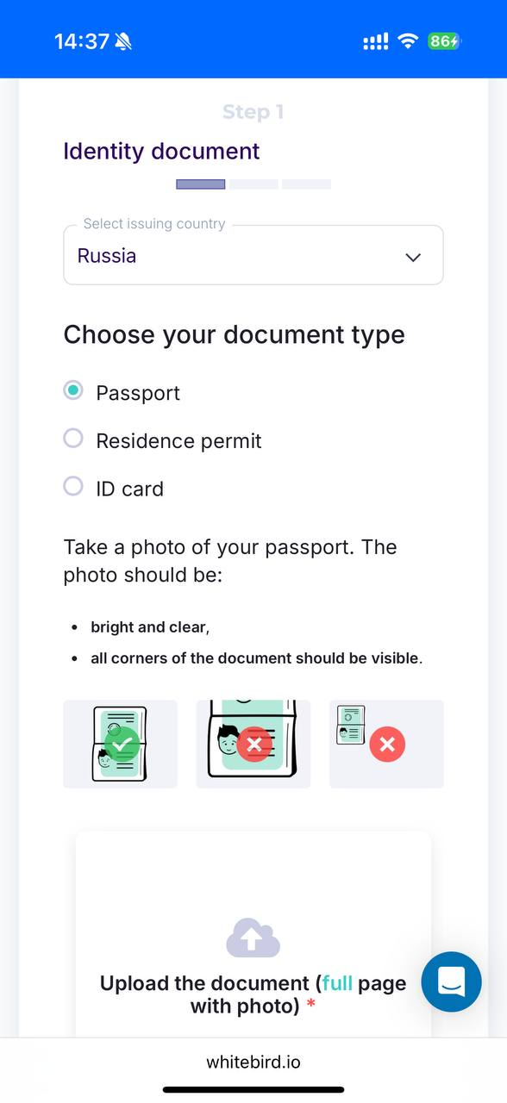Image resolution: width=507 pixels, height=1103 pixels.
Task: Open the chat support bubble
Action: 451,981
